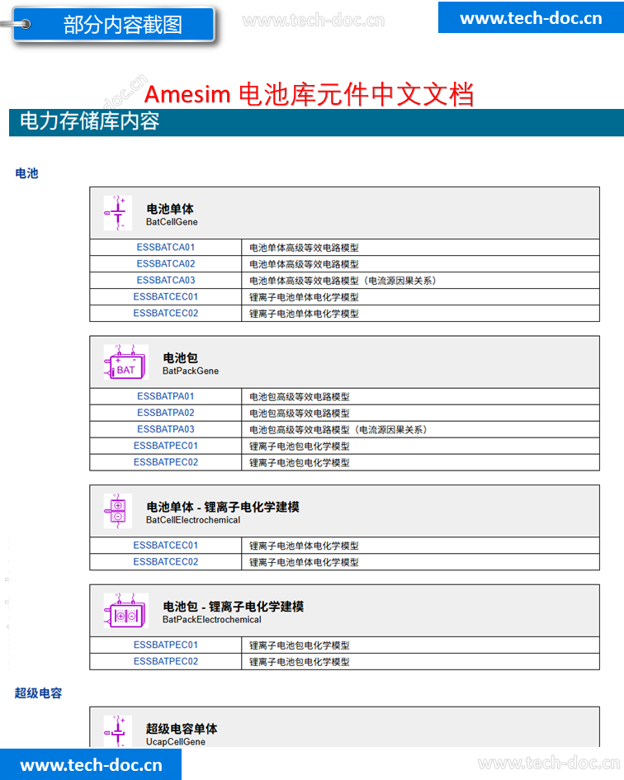The width and height of the screenshot is (624, 780).
Task: Click 锂离子电池包电化学模型 in BatPackElectrochemical ESSBATPEC01 row
Action: [x=300, y=645]
